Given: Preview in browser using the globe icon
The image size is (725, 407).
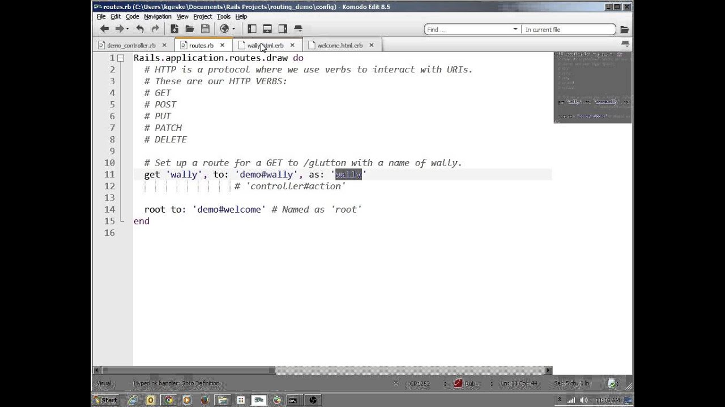Looking at the screenshot, I should (x=224, y=29).
